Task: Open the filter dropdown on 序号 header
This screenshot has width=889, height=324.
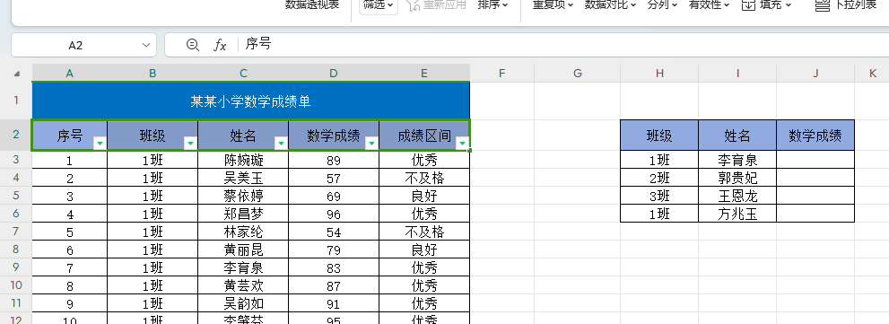Action: [100, 143]
